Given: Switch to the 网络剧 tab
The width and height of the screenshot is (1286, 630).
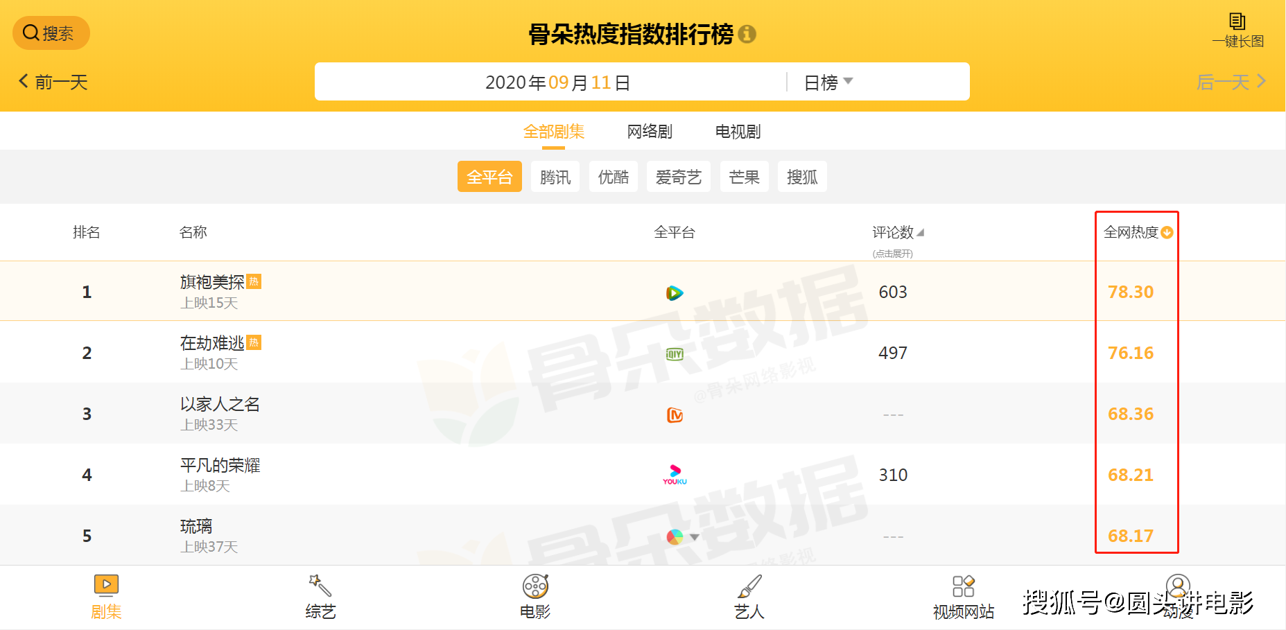Looking at the screenshot, I should [x=649, y=131].
